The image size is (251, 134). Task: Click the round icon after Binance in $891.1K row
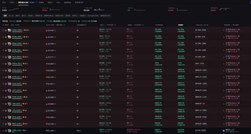click(x=239, y=76)
